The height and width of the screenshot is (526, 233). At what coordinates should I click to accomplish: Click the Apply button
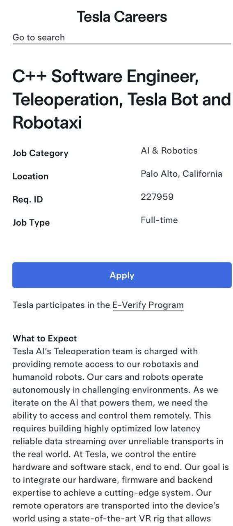122,275
